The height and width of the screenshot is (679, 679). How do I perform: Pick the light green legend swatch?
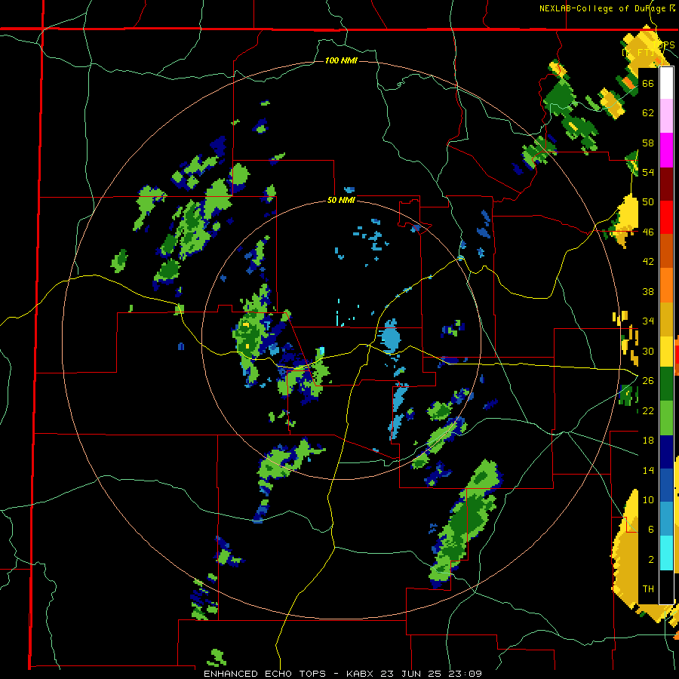(x=666, y=418)
